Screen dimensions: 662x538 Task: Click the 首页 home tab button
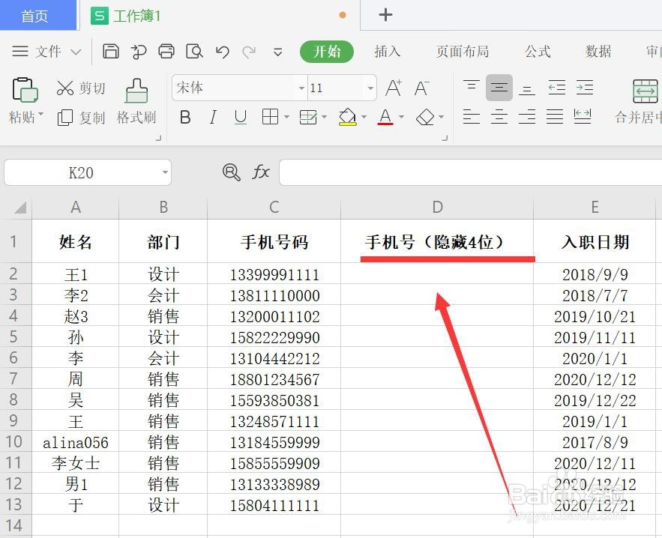[37, 15]
